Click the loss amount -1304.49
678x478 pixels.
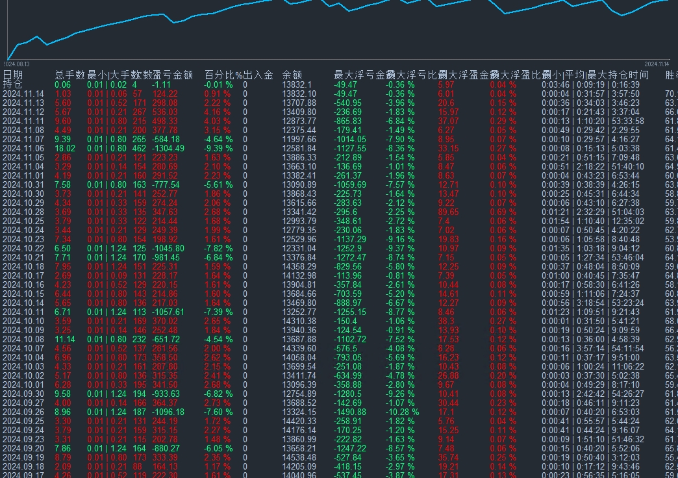pyautogui.click(x=168, y=148)
